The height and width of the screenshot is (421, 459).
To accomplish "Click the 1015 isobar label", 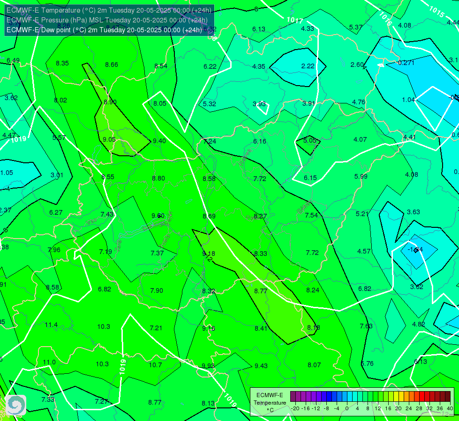I will 437,11.
